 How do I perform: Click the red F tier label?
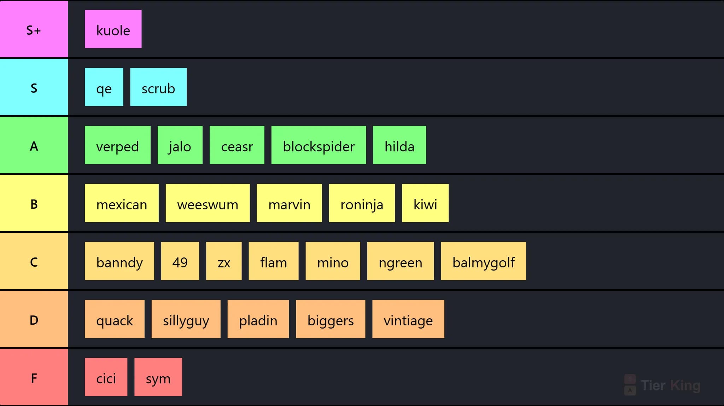(x=34, y=377)
